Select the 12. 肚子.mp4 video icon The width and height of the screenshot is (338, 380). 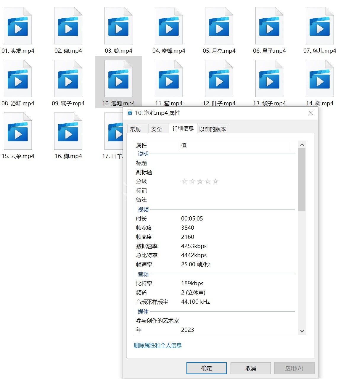coord(219,79)
